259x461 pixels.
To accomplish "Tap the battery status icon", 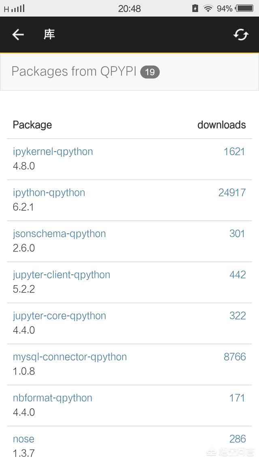I will (x=244, y=9).
